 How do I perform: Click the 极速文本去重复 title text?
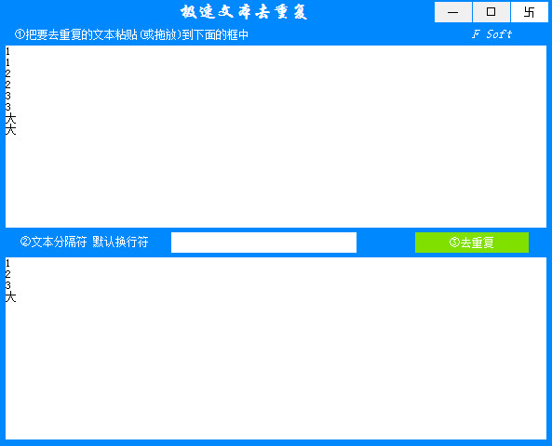pyautogui.click(x=244, y=12)
